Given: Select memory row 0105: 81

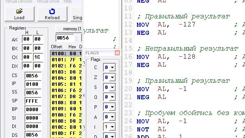Looking at the screenshot, I should (x=66, y=84).
